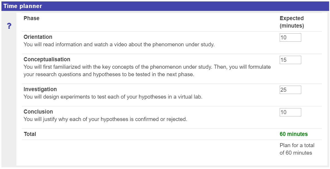Focus the Conclusion expected minutes input

click(x=290, y=112)
